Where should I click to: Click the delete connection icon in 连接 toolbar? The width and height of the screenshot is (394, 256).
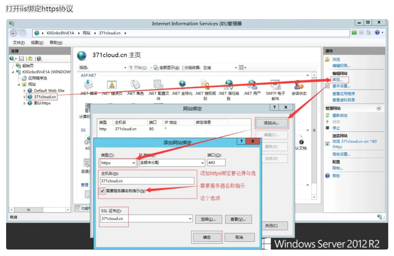(x=39, y=59)
